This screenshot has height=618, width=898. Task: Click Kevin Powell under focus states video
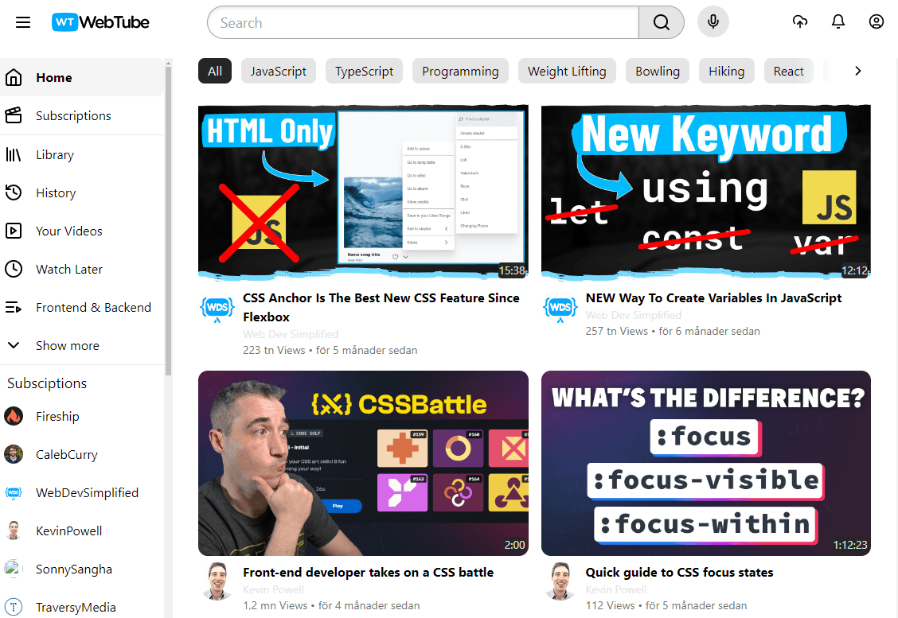tap(615, 589)
